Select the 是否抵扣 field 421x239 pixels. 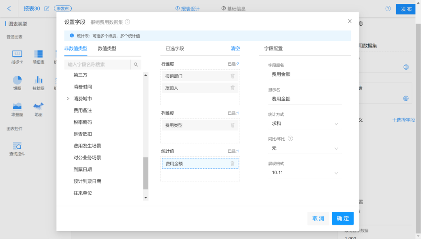83,134
